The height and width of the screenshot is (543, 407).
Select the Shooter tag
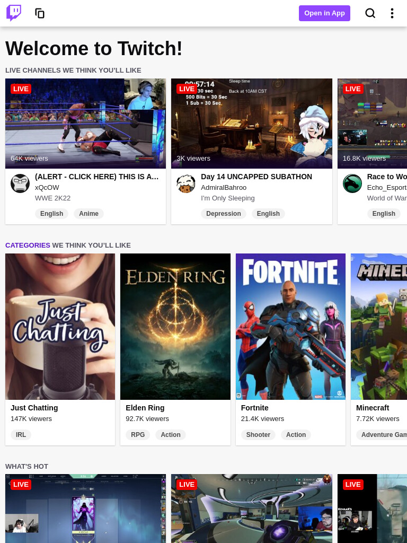pyautogui.click(x=258, y=435)
